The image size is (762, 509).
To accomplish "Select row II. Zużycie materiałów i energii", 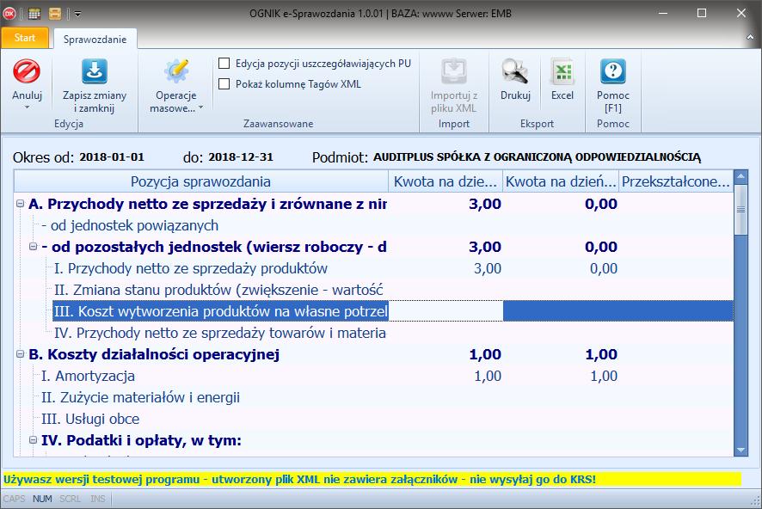I will [x=373, y=397].
